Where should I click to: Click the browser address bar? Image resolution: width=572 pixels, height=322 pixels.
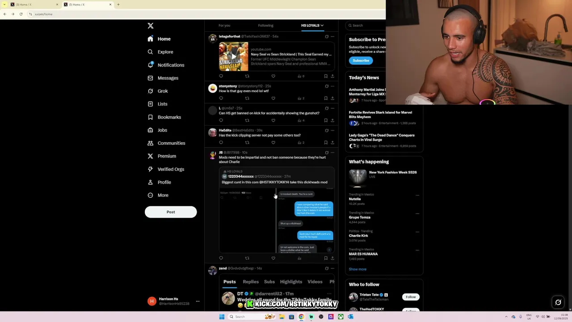pos(206,14)
